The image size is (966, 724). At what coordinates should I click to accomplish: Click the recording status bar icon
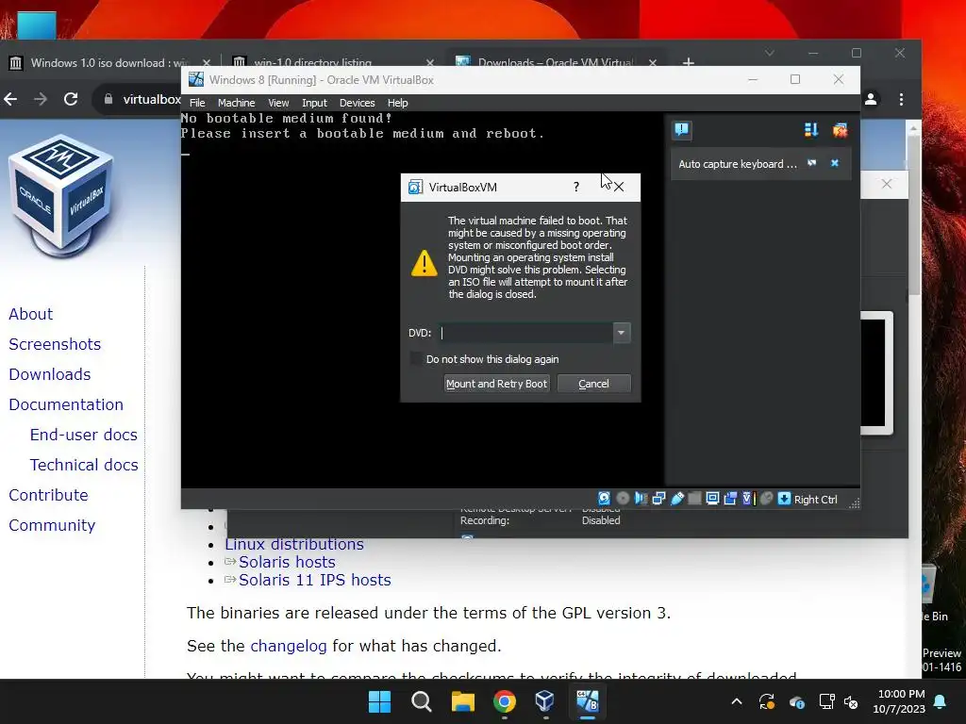click(x=730, y=499)
